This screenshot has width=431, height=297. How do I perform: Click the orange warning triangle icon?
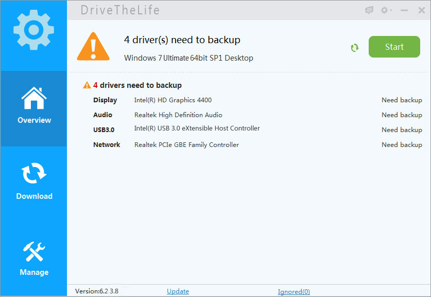click(x=93, y=46)
